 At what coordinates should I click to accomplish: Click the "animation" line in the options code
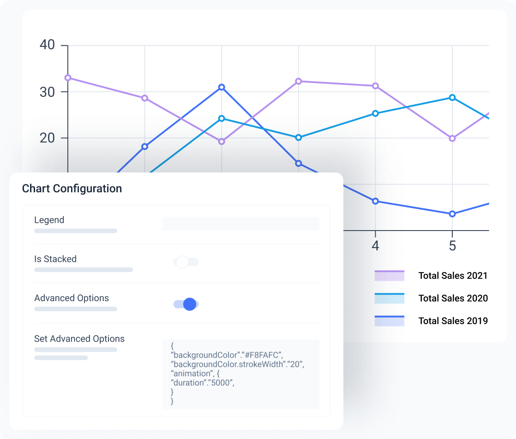(195, 374)
